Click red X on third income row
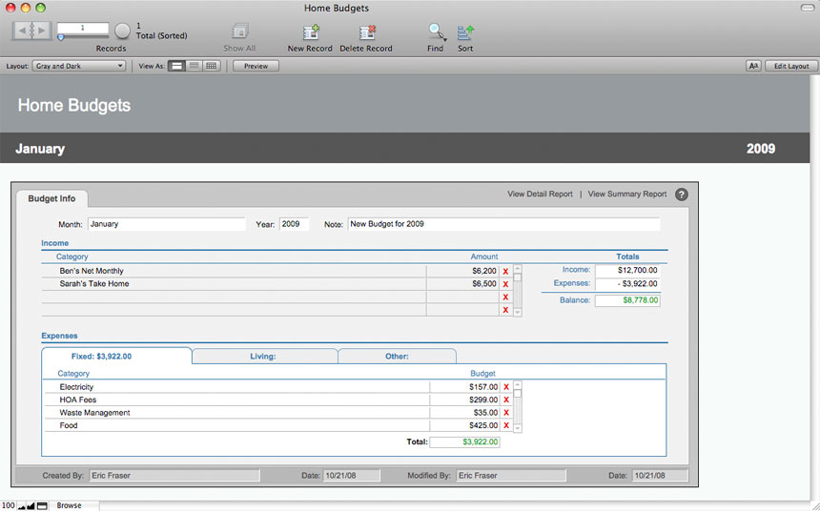The width and height of the screenshot is (820, 513). (x=505, y=298)
